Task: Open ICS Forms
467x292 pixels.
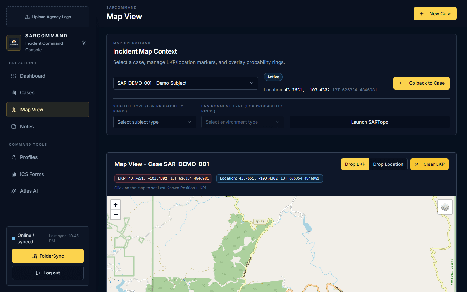Action: [48, 174]
